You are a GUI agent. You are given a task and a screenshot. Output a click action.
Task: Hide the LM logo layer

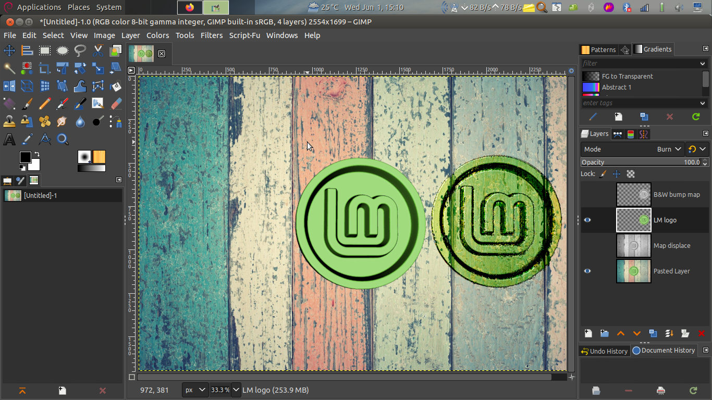pyautogui.click(x=587, y=220)
